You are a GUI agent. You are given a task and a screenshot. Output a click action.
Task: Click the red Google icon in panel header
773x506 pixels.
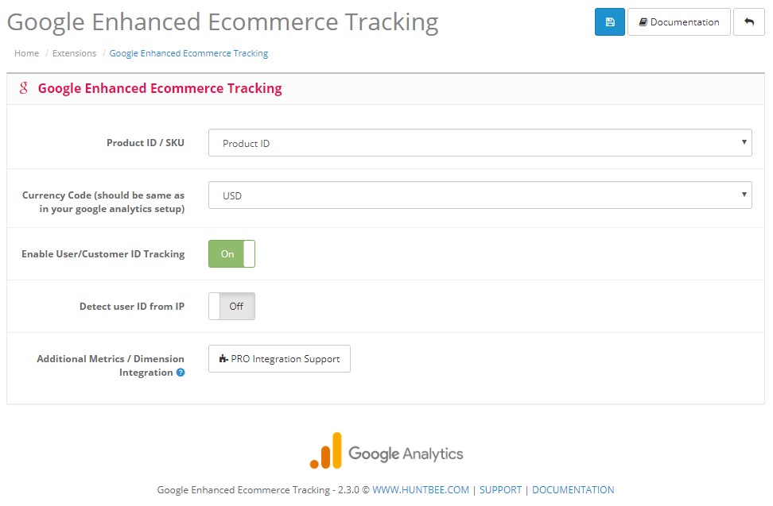point(23,88)
